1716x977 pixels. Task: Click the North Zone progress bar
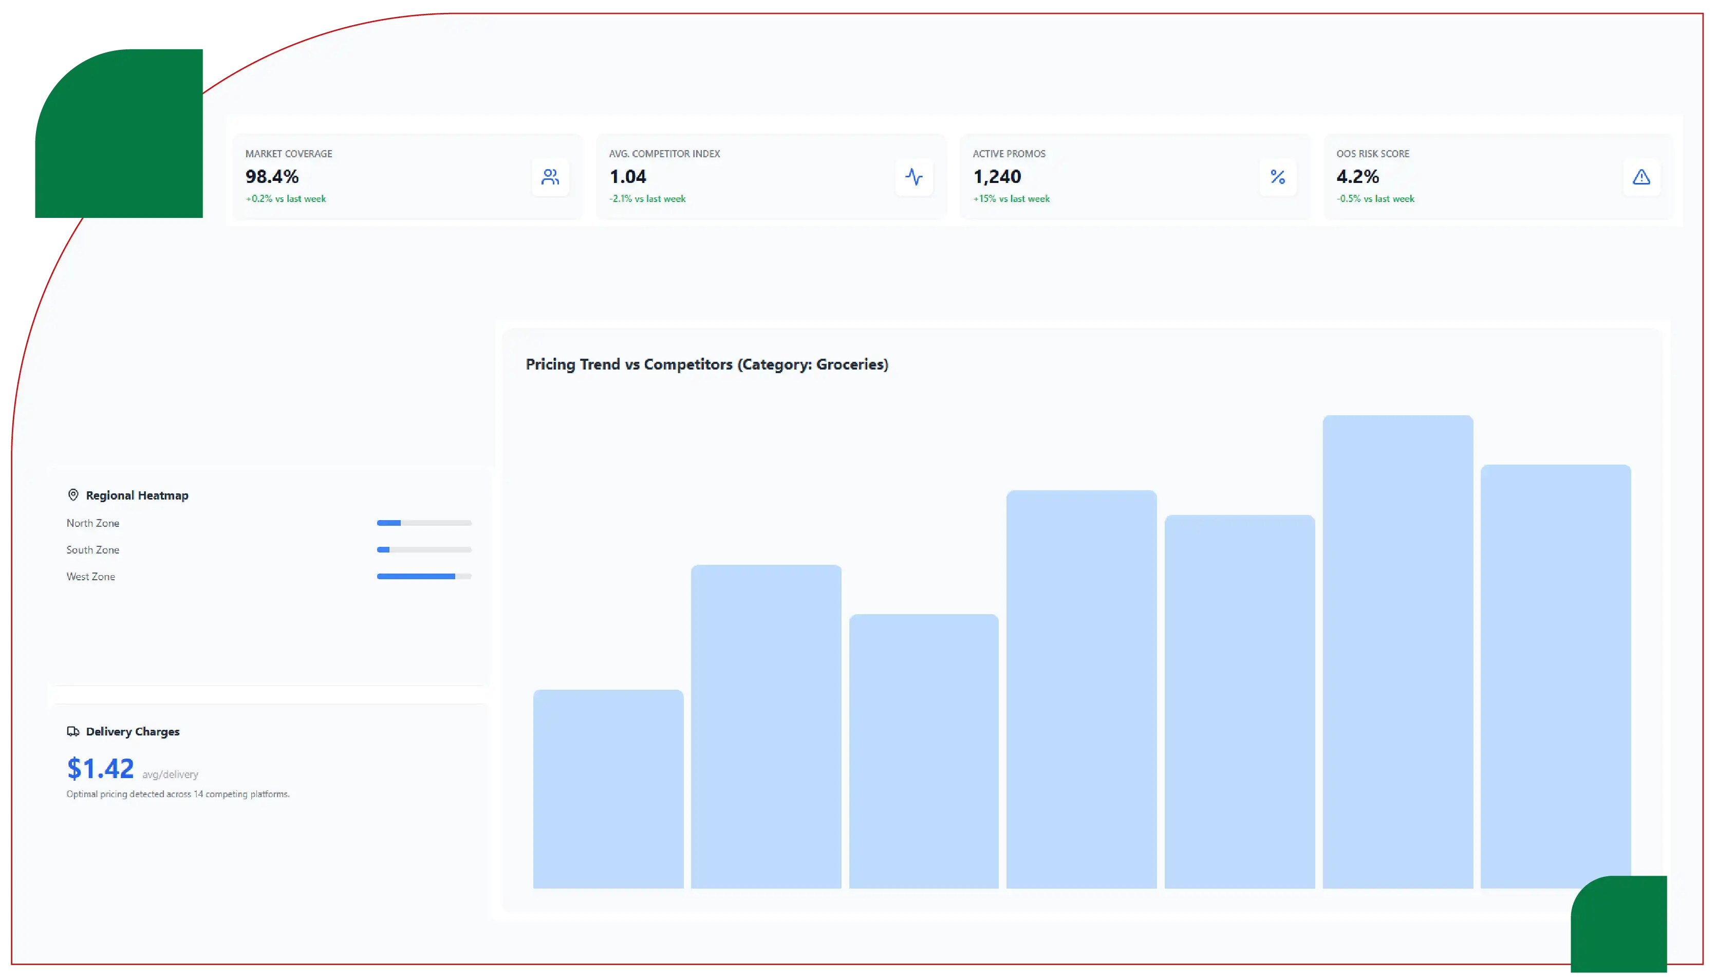click(x=424, y=523)
